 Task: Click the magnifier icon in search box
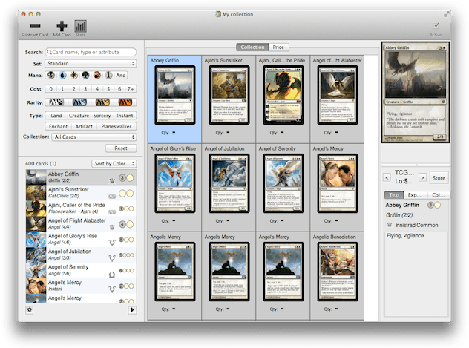[x=50, y=52]
